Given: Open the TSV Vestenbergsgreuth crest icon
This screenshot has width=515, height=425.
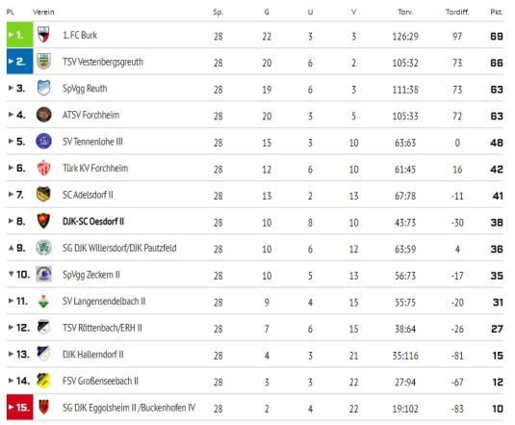Looking at the screenshot, I should pos(43,61).
